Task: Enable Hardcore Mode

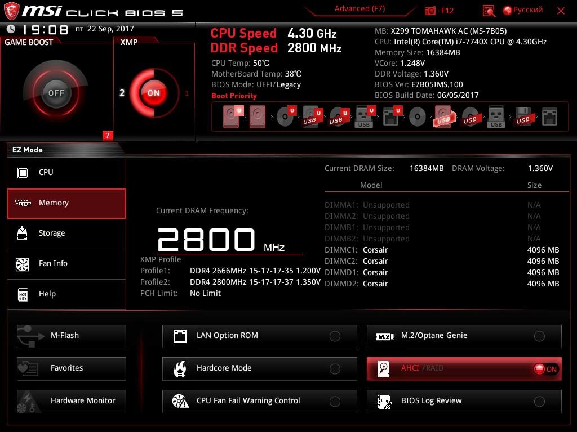Action: click(x=259, y=368)
